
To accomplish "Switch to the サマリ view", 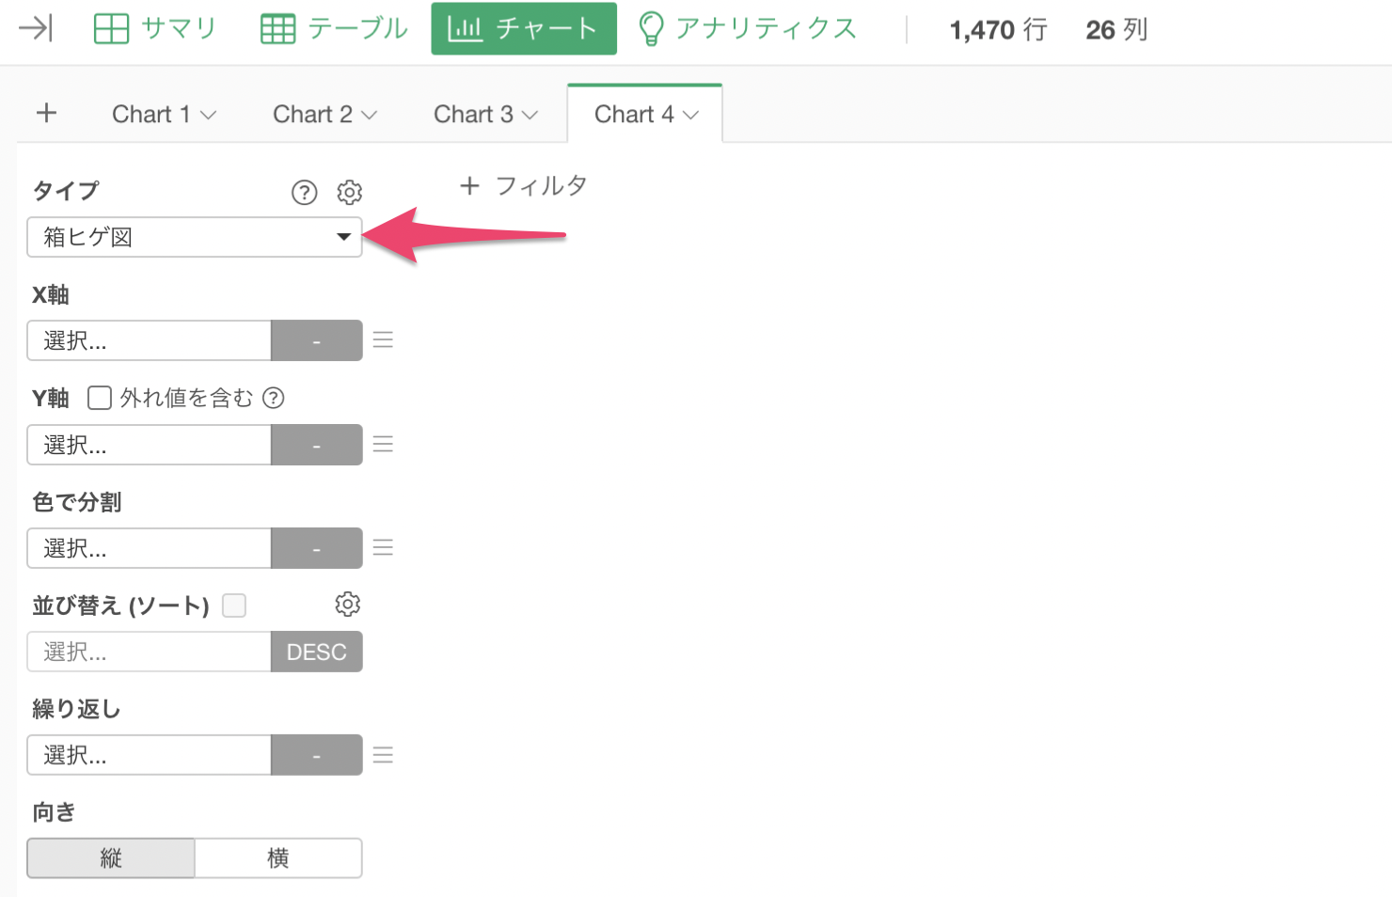I will tap(155, 29).
